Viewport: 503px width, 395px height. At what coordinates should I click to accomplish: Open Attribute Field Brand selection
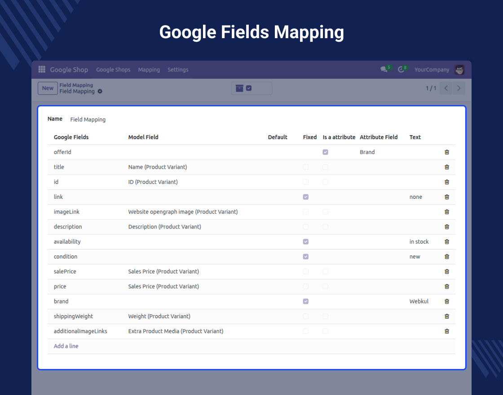(x=367, y=152)
